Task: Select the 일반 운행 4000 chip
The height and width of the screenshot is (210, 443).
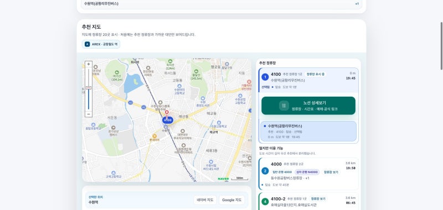Action: (282, 172)
